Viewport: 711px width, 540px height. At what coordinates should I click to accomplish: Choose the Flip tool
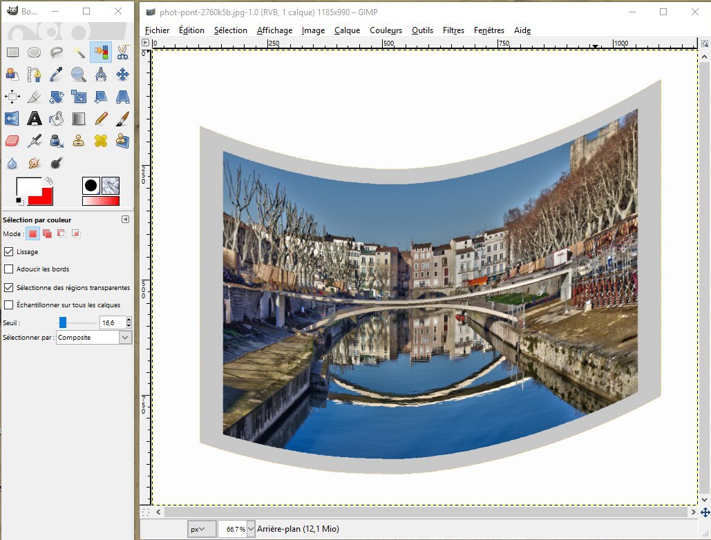[12, 119]
